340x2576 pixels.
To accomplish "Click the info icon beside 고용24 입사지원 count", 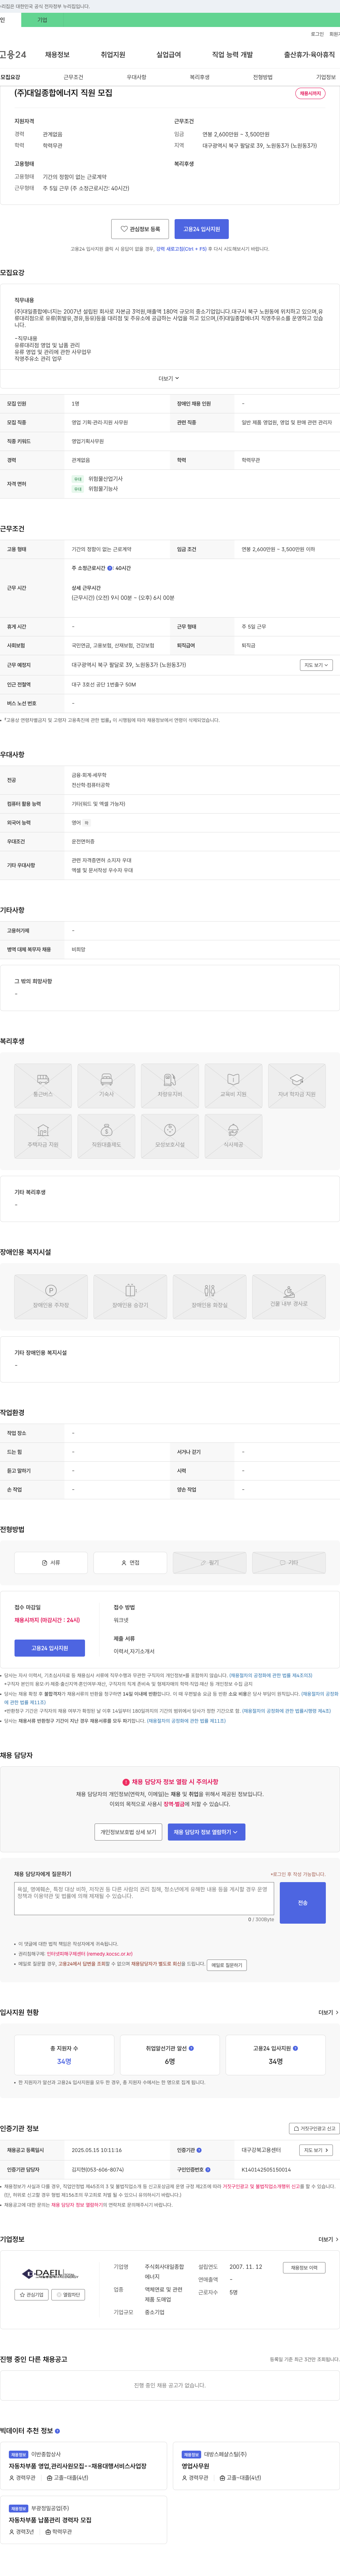I will coord(295,2048).
